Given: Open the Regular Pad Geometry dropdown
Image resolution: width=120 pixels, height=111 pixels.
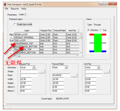Looking at the screenshot, I should click(34, 67).
